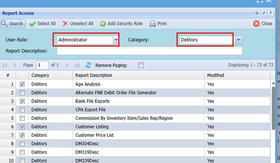Select the DM304Desc text

tap(87, 144)
